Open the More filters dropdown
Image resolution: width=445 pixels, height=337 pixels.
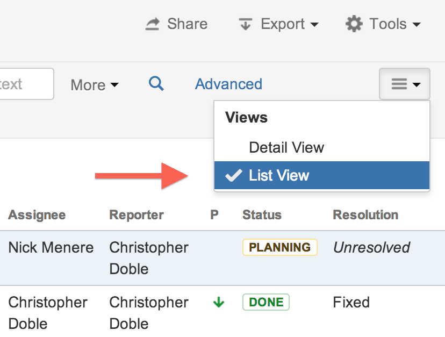pos(95,85)
